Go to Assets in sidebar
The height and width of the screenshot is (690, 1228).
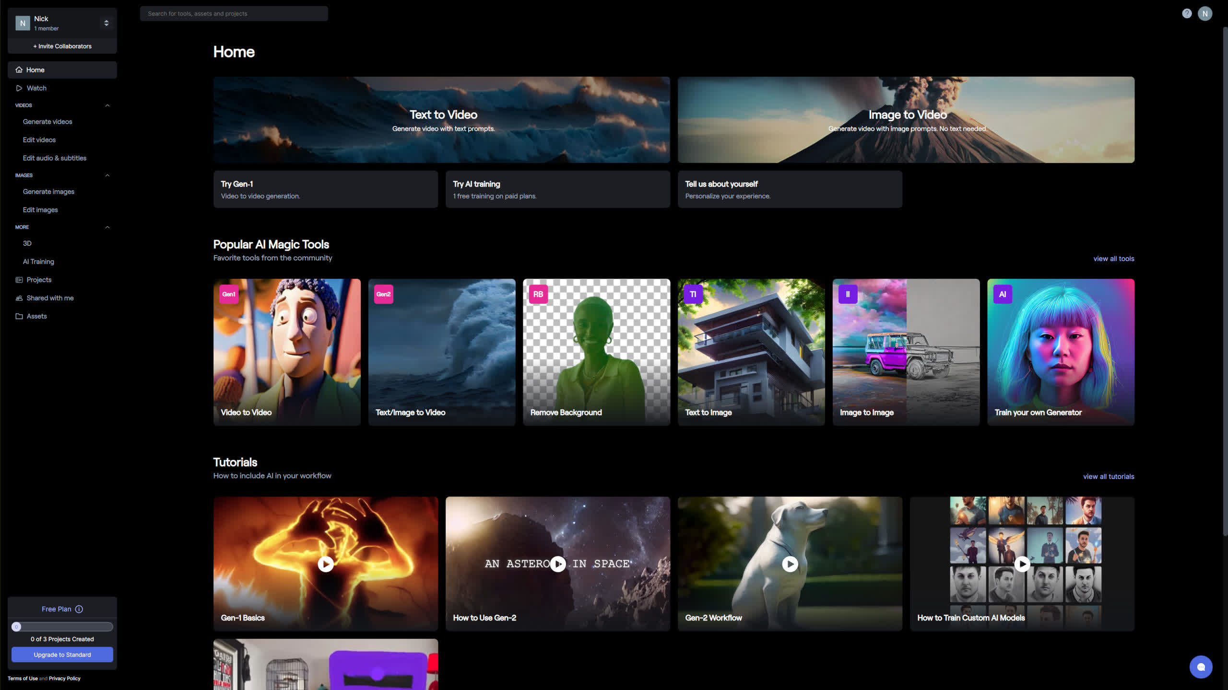pyautogui.click(x=36, y=316)
